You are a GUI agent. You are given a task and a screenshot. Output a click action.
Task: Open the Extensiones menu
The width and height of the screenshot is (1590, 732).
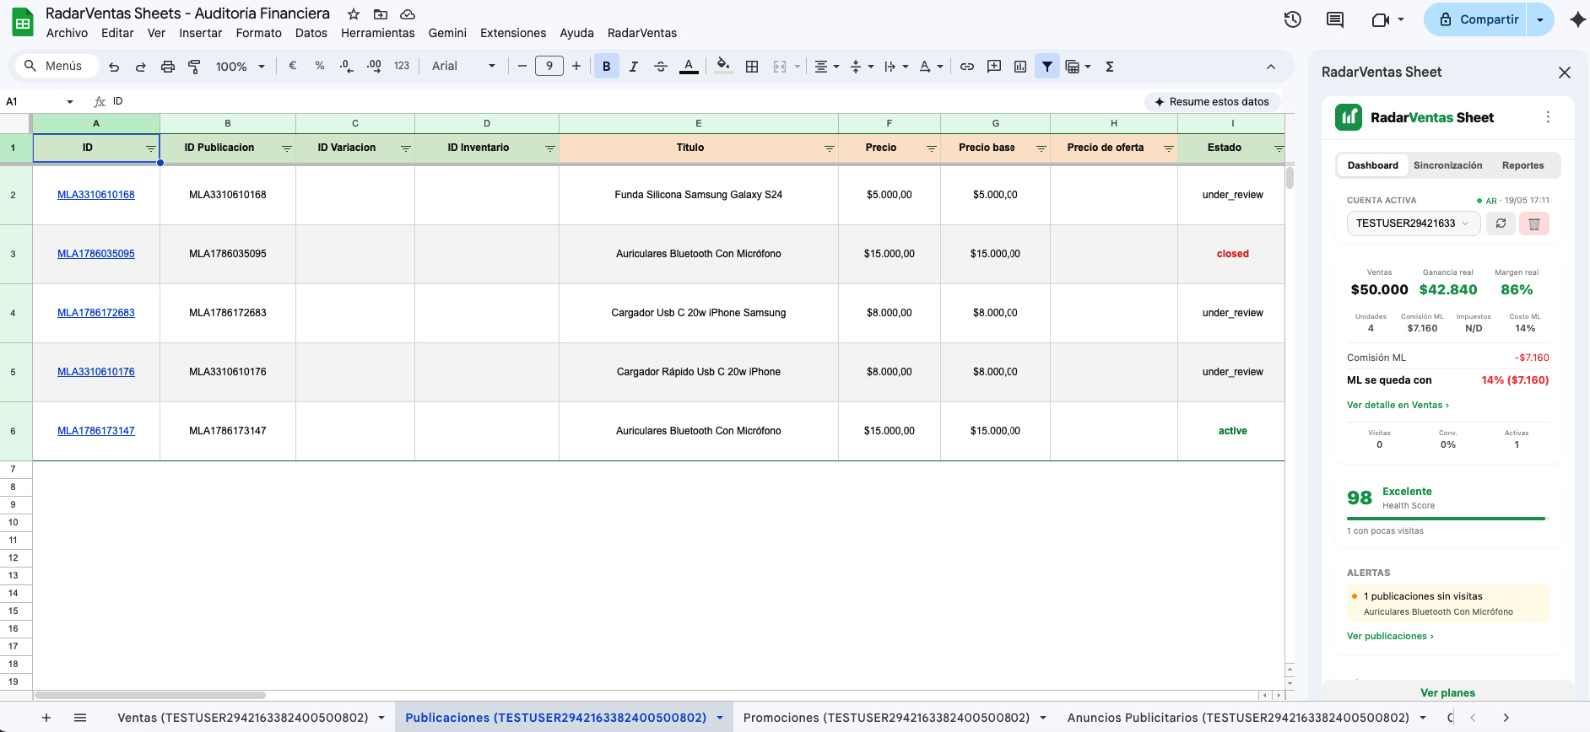513,33
